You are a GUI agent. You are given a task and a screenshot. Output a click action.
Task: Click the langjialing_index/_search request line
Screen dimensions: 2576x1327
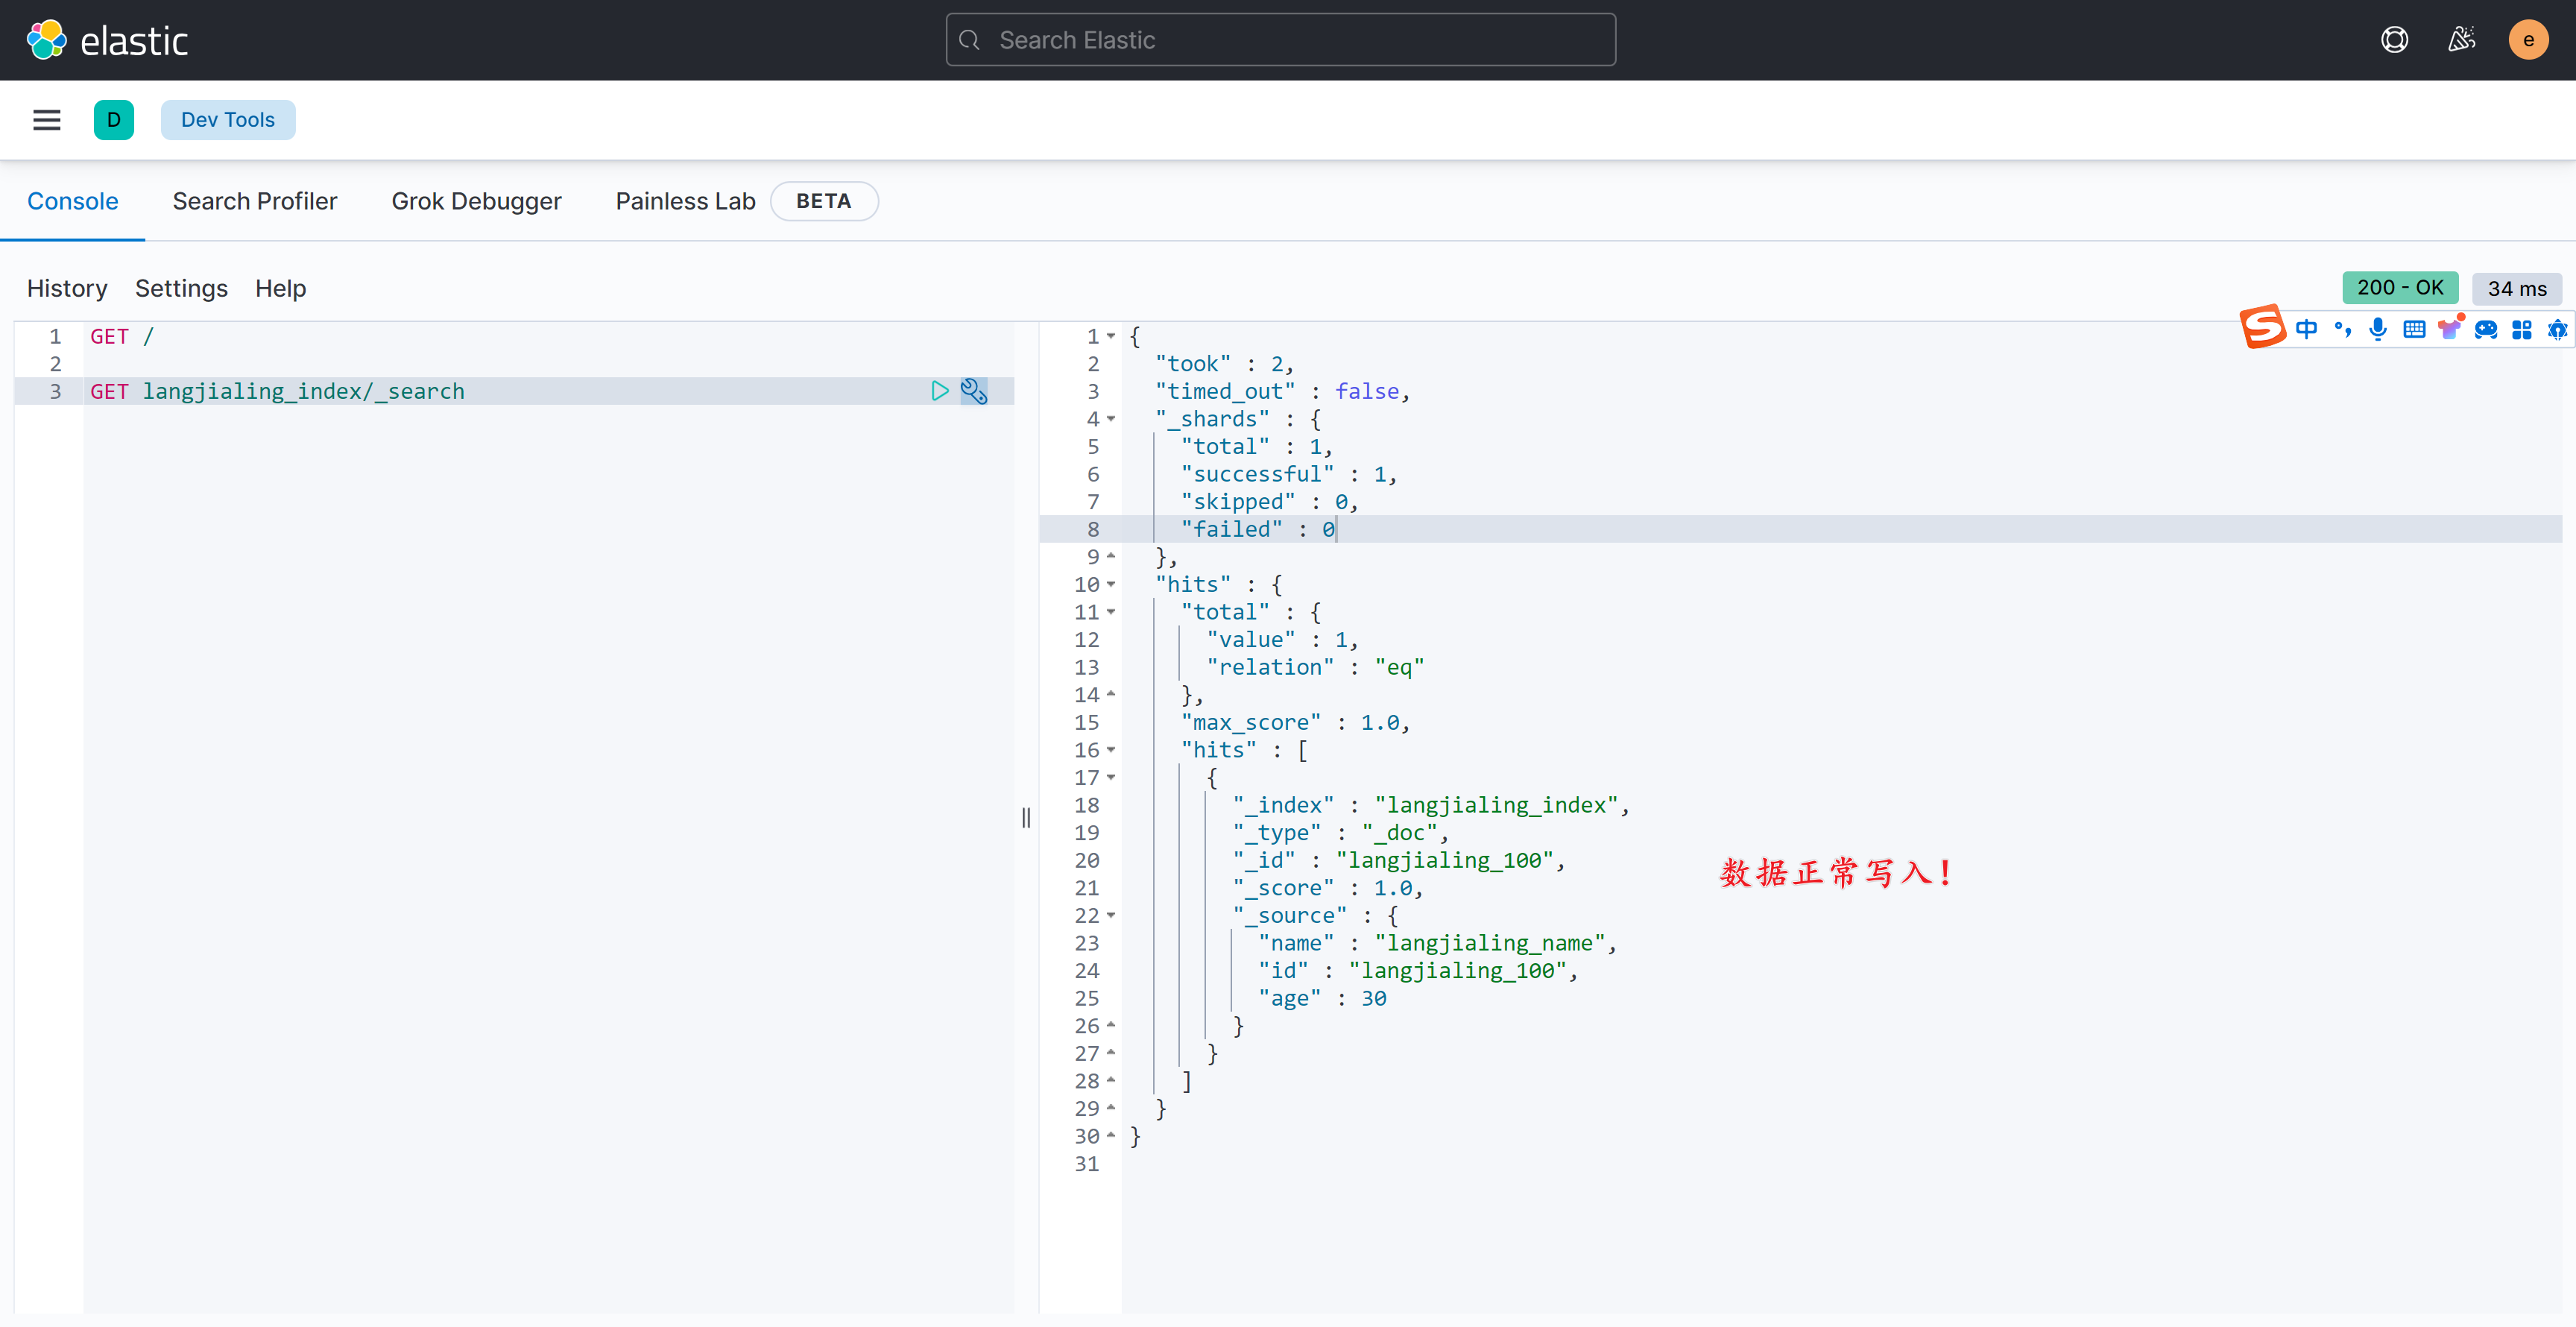277,391
